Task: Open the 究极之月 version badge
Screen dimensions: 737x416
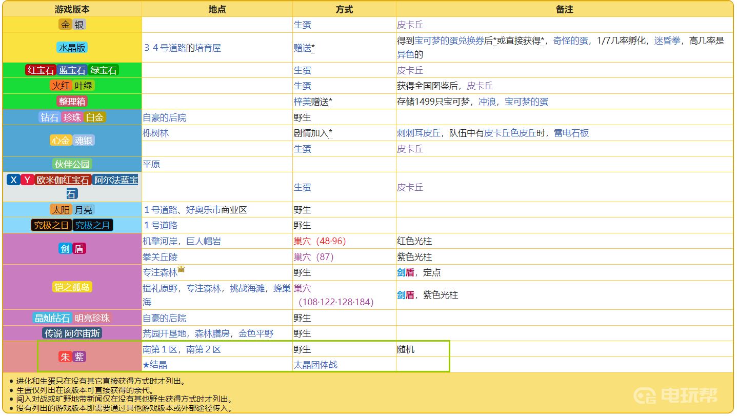Action: (x=93, y=225)
